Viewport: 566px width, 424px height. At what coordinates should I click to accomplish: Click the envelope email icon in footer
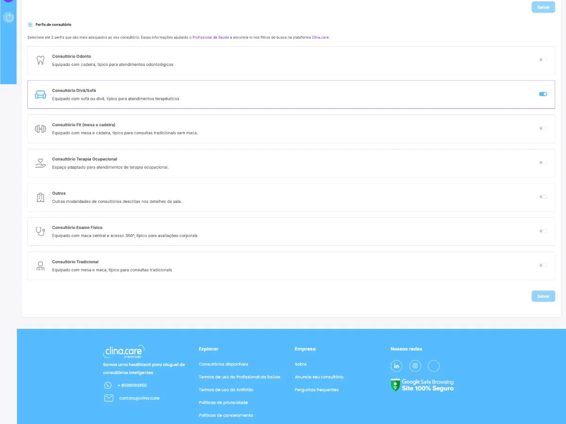(108, 398)
